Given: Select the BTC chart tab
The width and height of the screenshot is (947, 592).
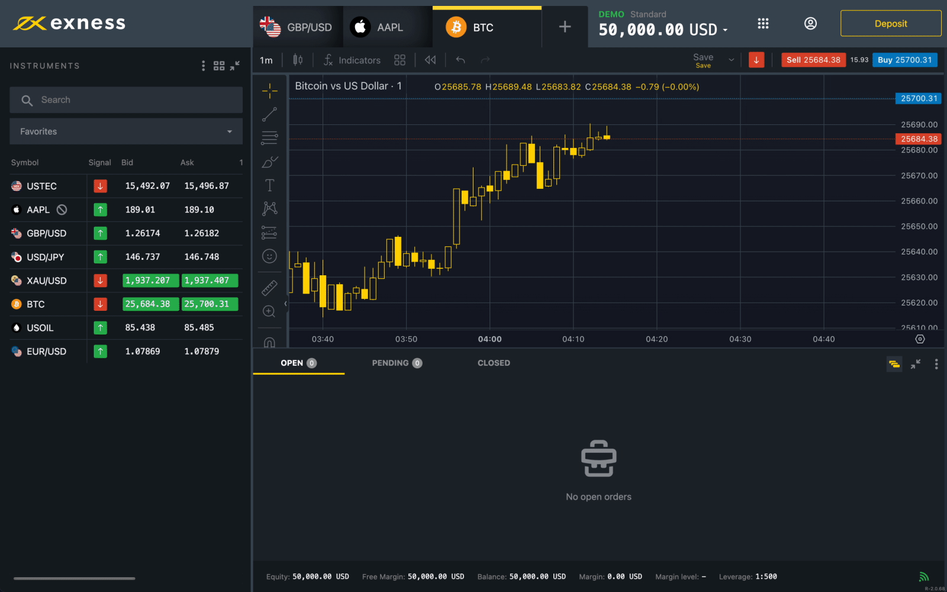Looking at the screenshot, I should 487,27.
